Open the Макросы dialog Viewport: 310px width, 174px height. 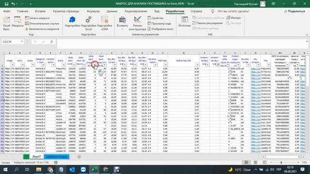[17, 22]
